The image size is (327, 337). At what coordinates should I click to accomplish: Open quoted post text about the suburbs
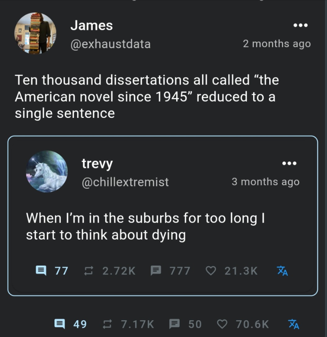[x=145, y=226]
